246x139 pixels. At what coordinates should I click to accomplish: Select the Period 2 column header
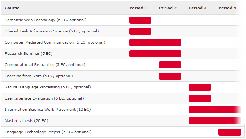[168, 8]
